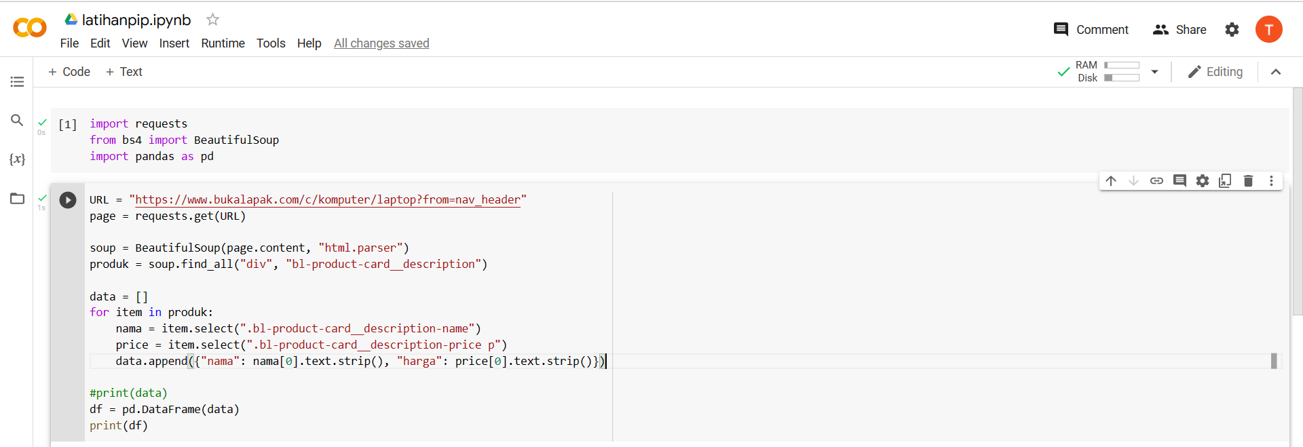Viewport: 1303px width, 447px height.
Task: Run the current code cell
Action: pos(68,200)
